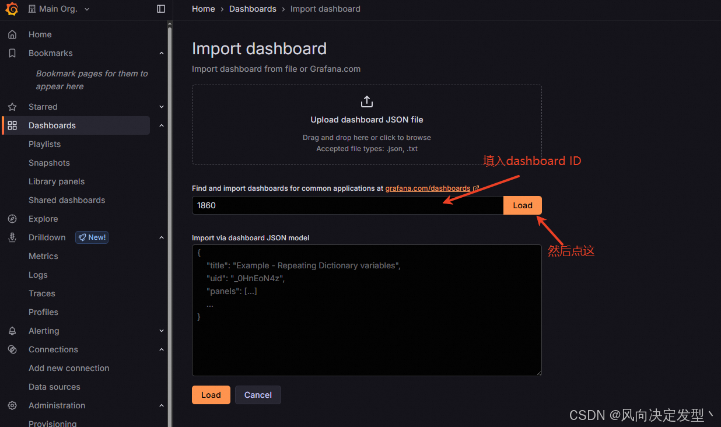Click external link icon after grafana.com/dashboards
The image size is (721, 427).
(476, 188)
